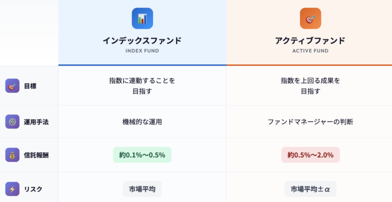
Task: Click the ファンドマネージャーの判断 cell text
Action: (310, 122)
